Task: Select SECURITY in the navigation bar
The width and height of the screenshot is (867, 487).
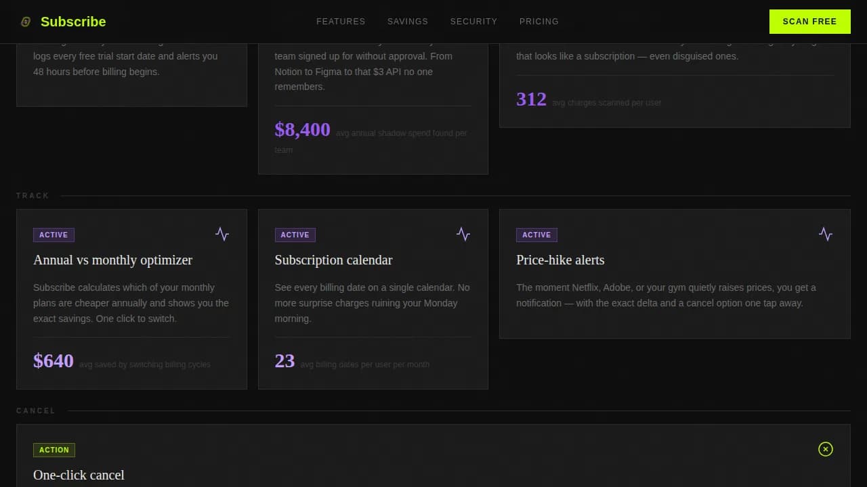Action: 474,21
